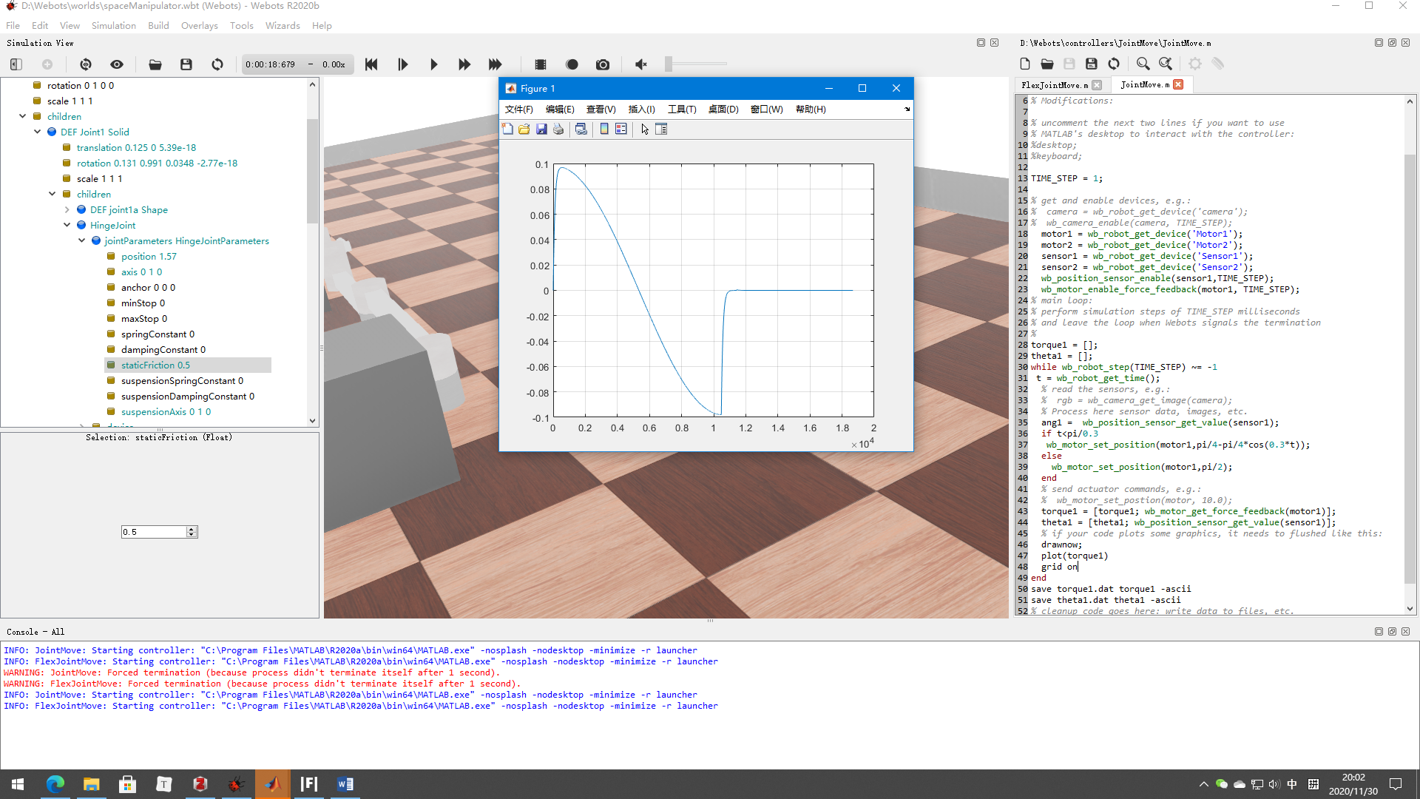Toggle viewpoint eye icon in toolbar

point(117,64)
